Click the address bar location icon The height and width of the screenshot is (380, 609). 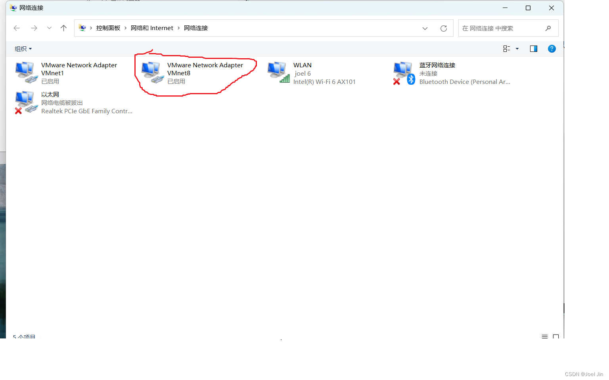[x=82, y=28]
